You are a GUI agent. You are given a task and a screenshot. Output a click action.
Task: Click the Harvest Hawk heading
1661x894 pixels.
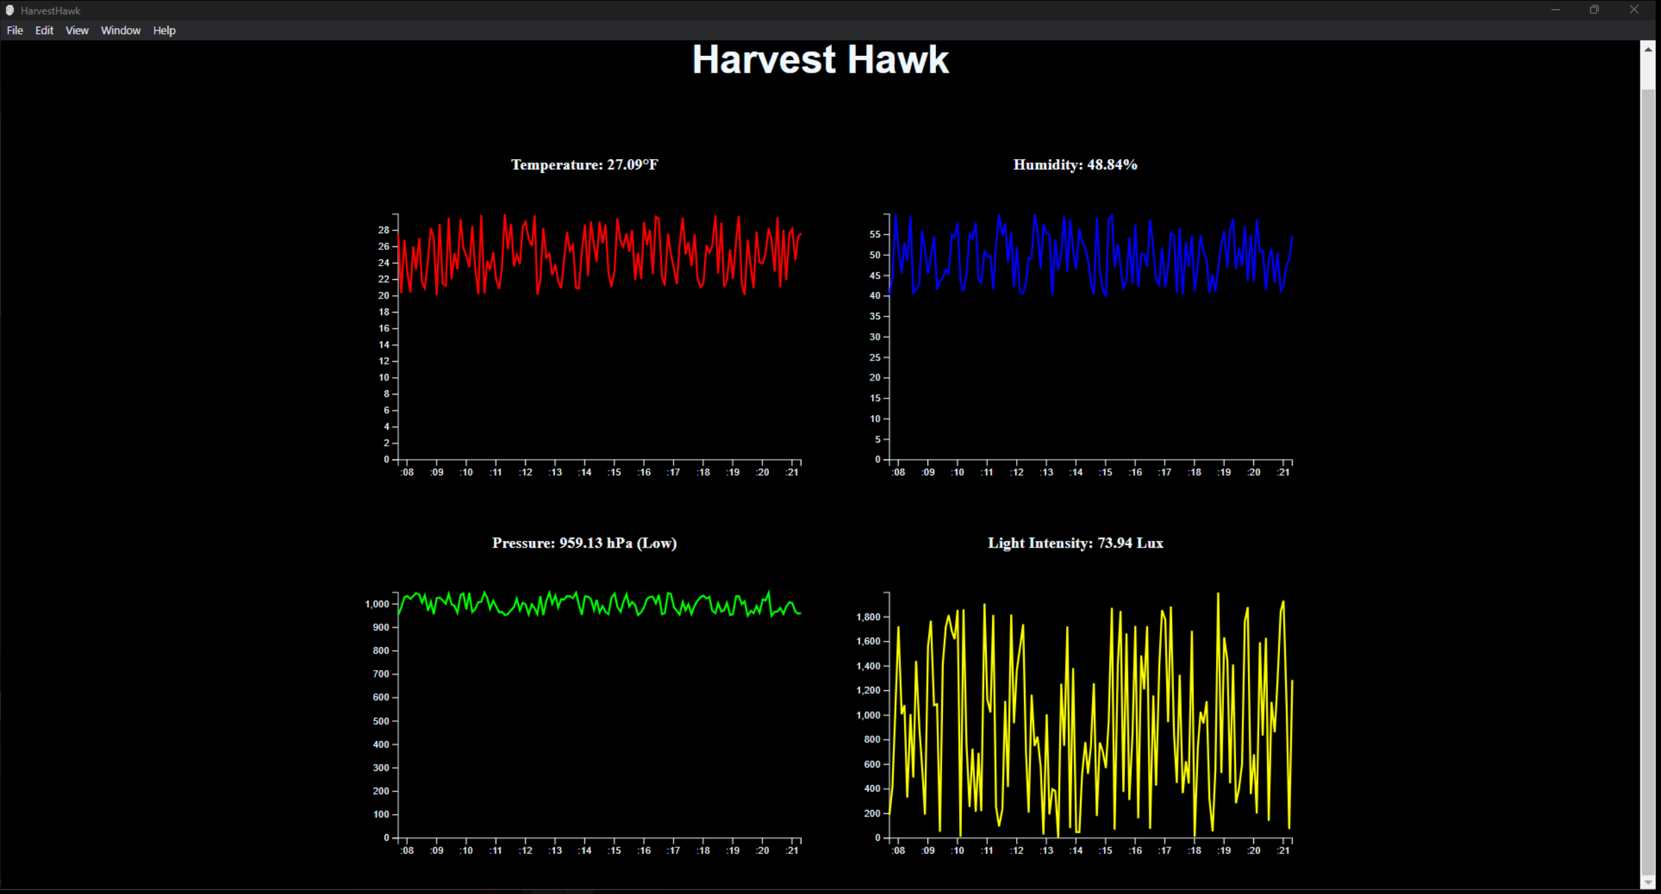click(820, 60)
